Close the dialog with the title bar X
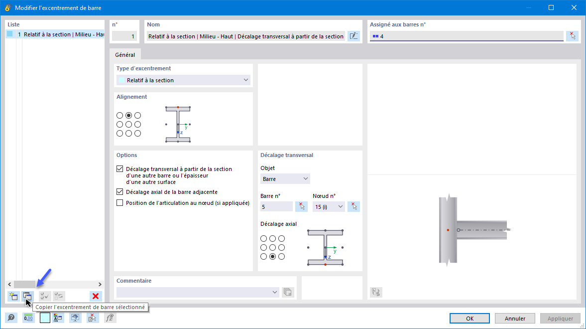Screen dimensions: 586x329 tap(574, 7)
